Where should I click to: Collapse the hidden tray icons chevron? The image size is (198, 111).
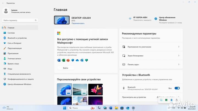click(x=169, y=108)
